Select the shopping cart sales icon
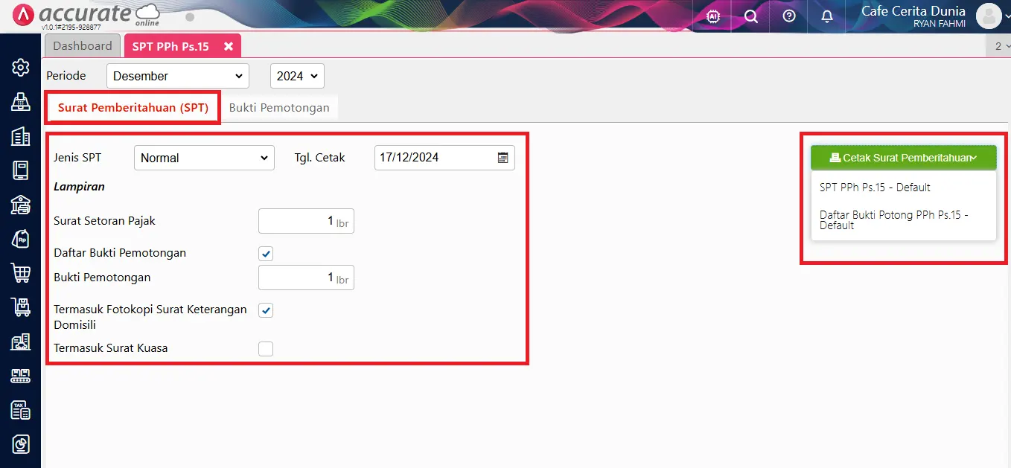The height and width of the screenshot is (468, 1011). pos(21,273)
